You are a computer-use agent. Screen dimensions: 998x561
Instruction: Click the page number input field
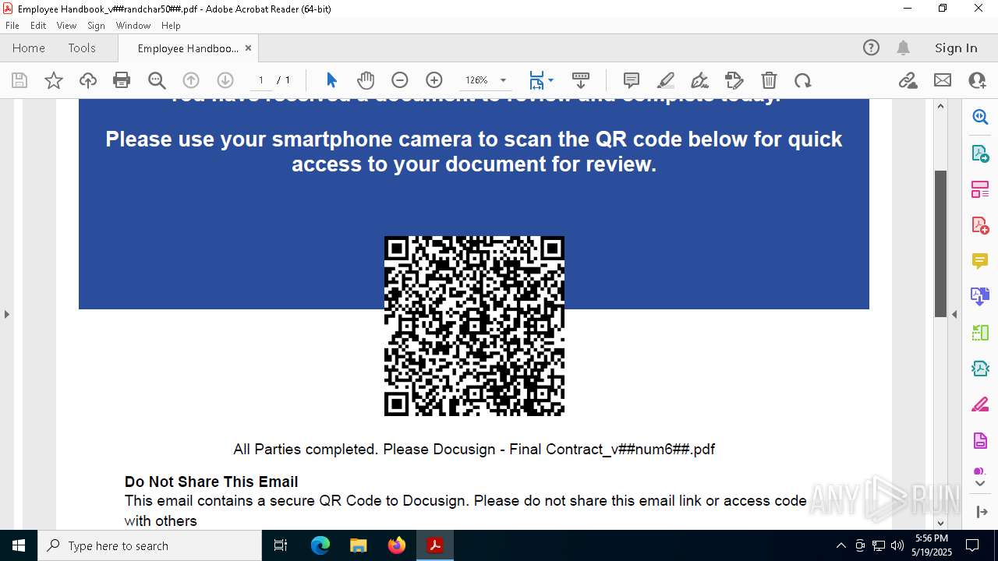tap(260, 80)
